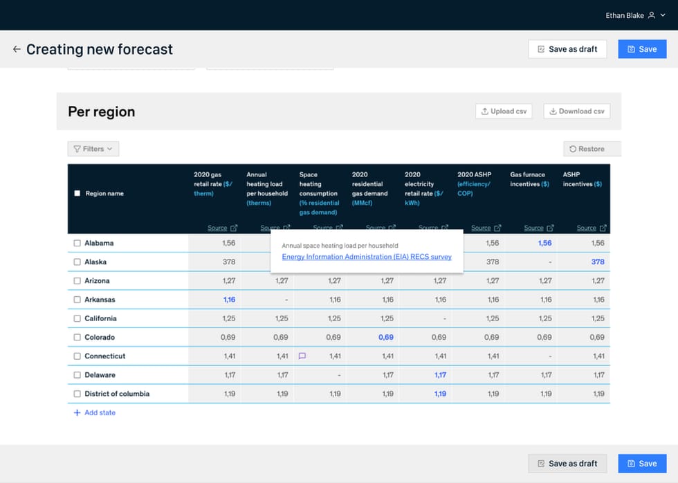The height and width of the screenshot is (483, 678).
Task: Click Alabama Gas furnace incentives value 1,56
Action: (x=545, y=243)
